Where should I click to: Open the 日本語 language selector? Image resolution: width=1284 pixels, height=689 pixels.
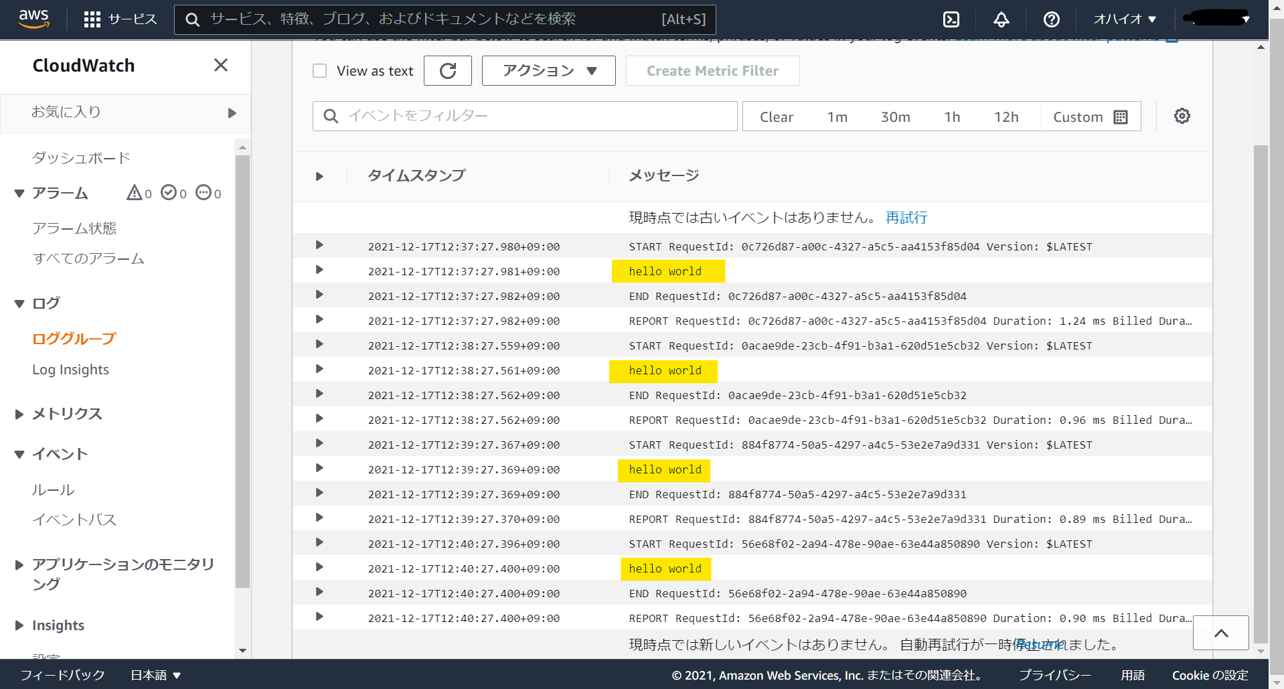(155, 675)
